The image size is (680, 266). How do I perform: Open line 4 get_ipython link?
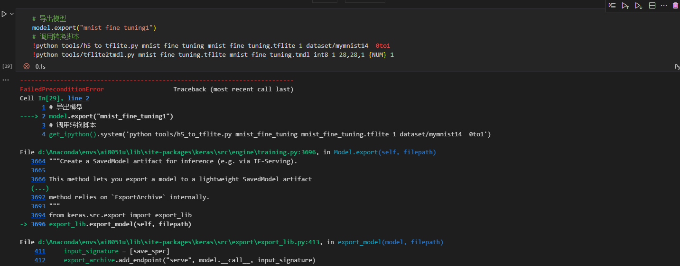coord(43,134)
